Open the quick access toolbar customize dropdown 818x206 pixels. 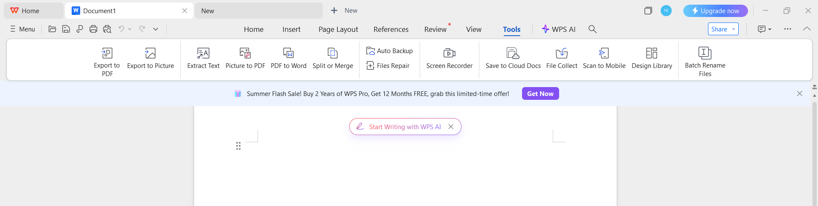(x=156, y=29)
